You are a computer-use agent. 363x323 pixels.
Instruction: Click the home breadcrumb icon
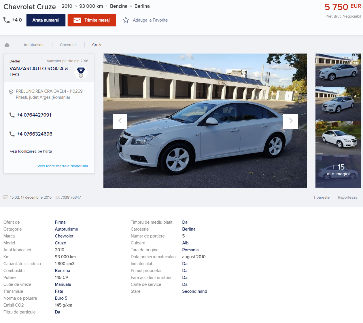(7, 45)
